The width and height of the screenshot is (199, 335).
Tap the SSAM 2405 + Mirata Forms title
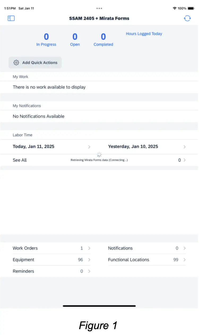(99, 18)
